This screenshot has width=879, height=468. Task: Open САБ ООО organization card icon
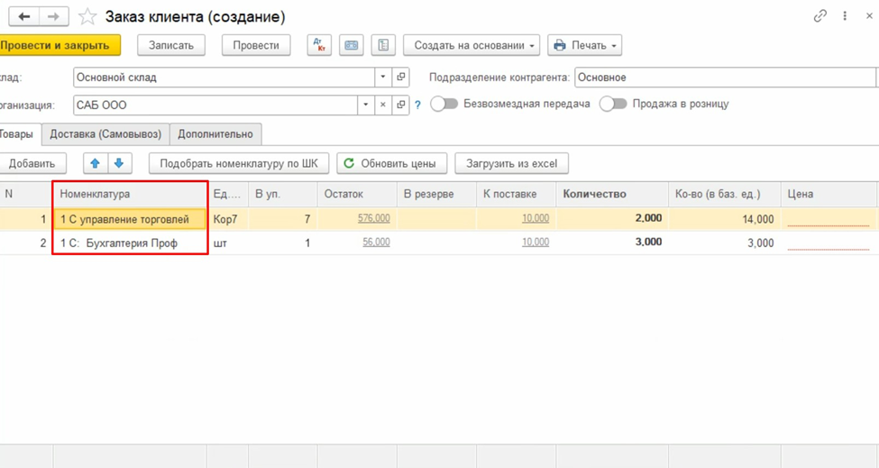(x=401, y=105)
